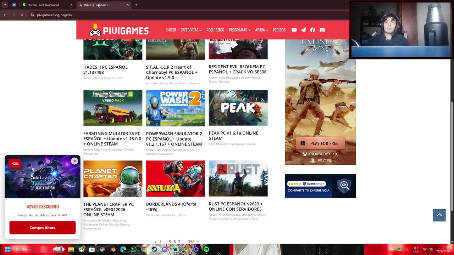Open the Discord icon in the header

(x=322, y=30)
